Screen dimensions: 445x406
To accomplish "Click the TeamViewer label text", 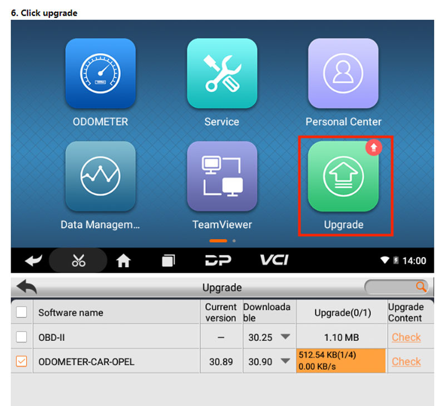I will tap(222, 225).
